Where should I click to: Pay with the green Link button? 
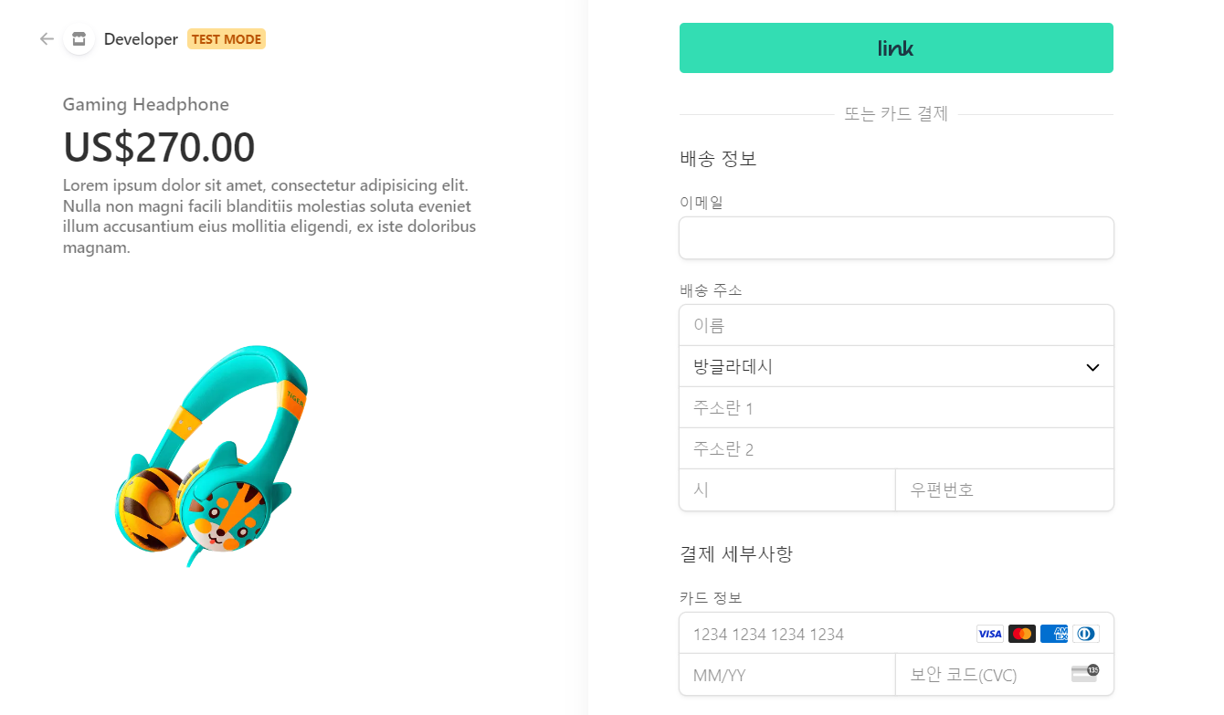click(895, 48)
